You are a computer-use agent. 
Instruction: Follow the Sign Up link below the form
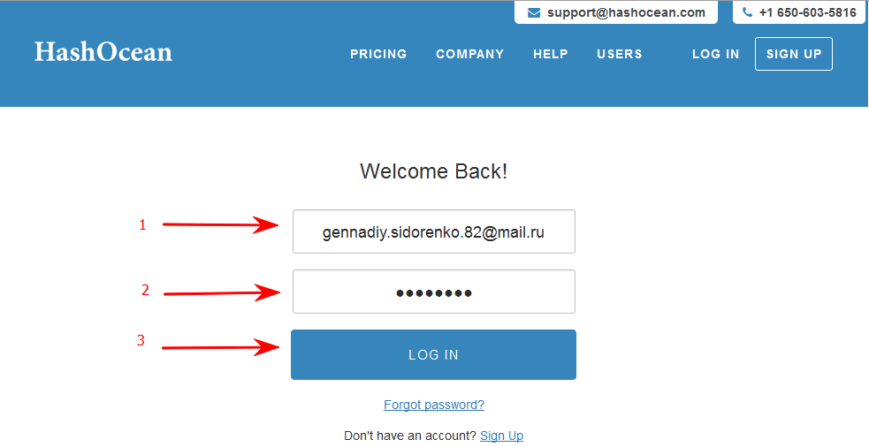[501, 436]
